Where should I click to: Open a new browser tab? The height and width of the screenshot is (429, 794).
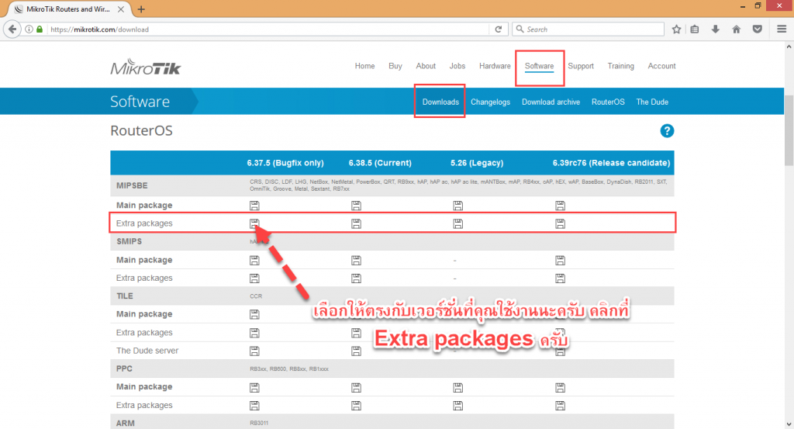[x=141, y=9]
